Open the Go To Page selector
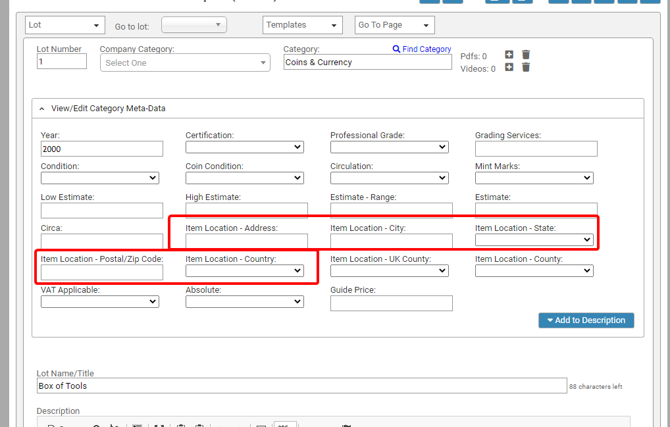This screenshot has height=427, width=670. [x=394, y=25]
